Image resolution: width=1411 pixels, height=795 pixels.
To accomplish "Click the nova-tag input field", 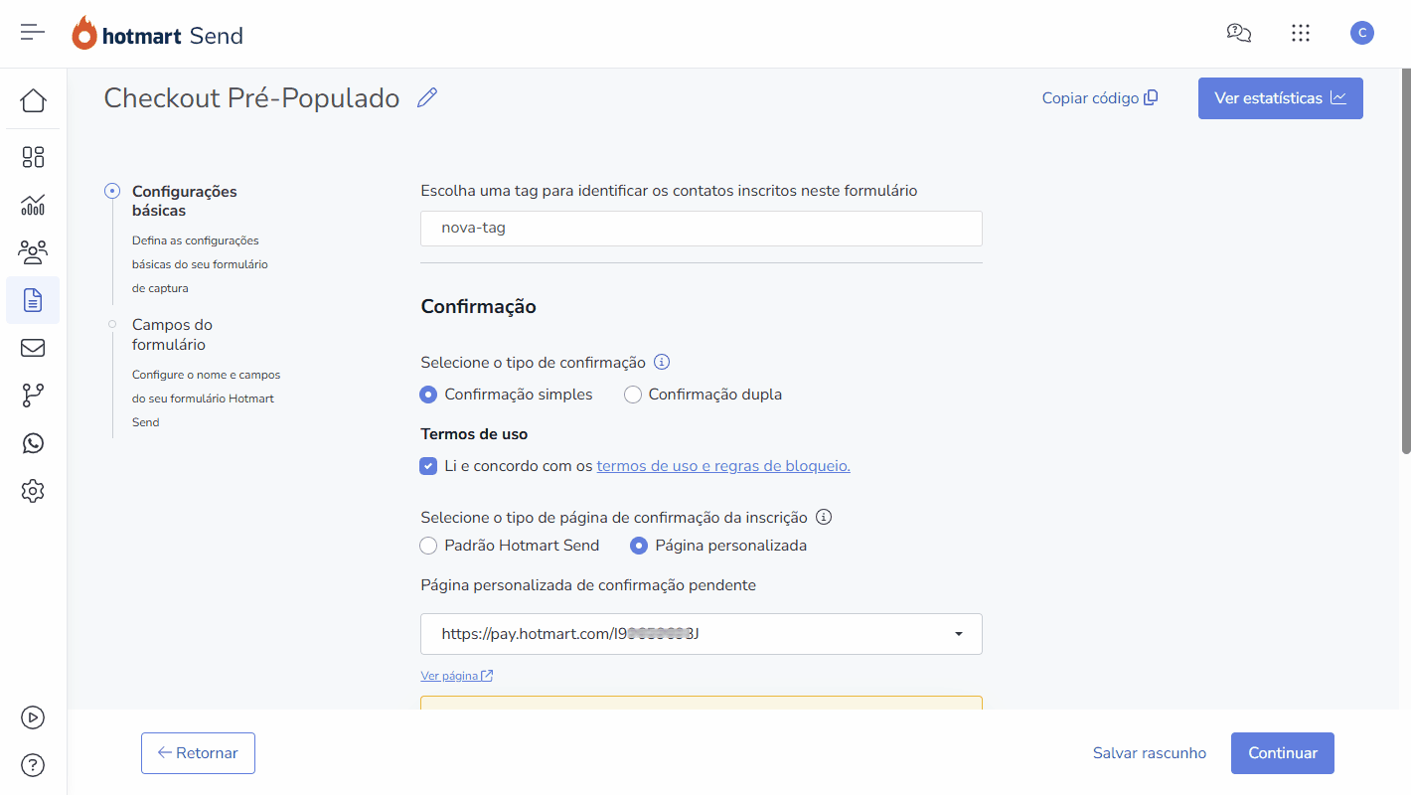I will click(701, 228).
